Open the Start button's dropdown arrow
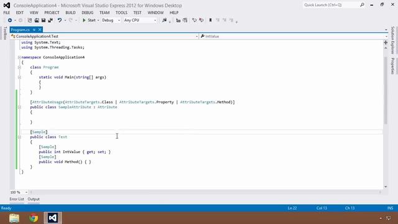This screenshot has width=398, height=224. [x=98, y=20]
